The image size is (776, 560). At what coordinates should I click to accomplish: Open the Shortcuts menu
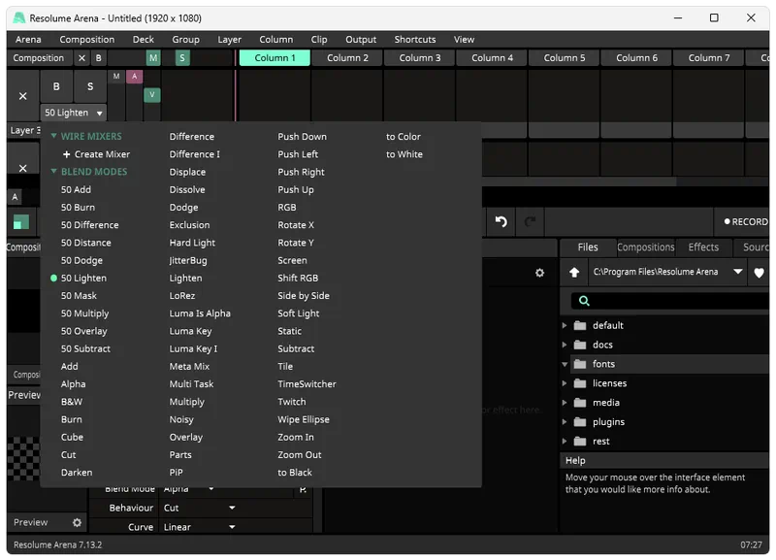[415, 39]
